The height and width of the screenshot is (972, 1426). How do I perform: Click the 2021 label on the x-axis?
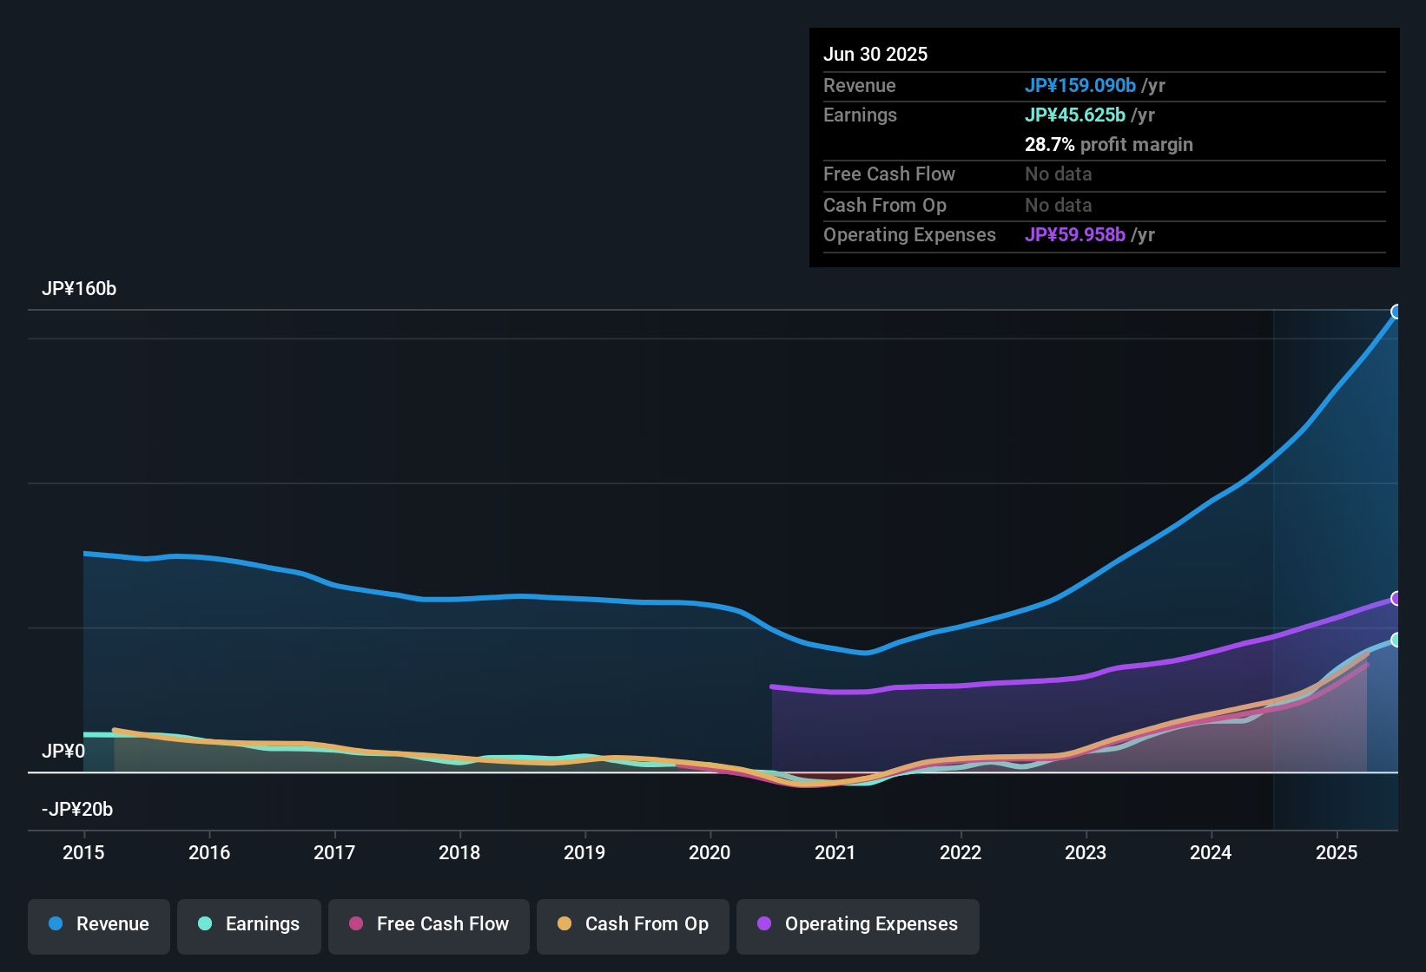coord(835,853)
